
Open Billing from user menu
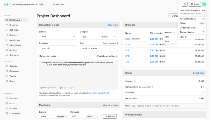[x=192, y=23]
